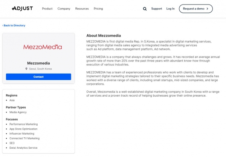Click the Adjust logo in header
The height and width of the screenshot is (157, 226).
click(x=22, y=9)
